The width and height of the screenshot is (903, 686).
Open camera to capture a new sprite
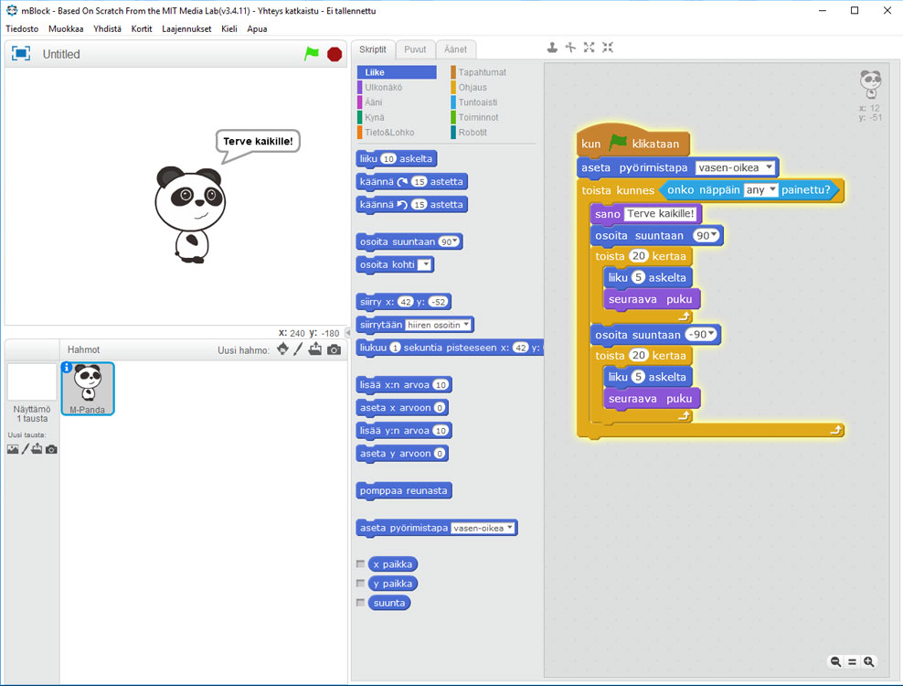[335, 349]
